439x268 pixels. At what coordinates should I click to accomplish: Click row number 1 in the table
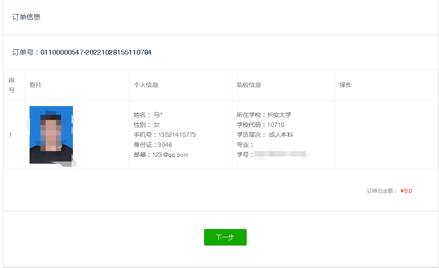click(10, 135)
